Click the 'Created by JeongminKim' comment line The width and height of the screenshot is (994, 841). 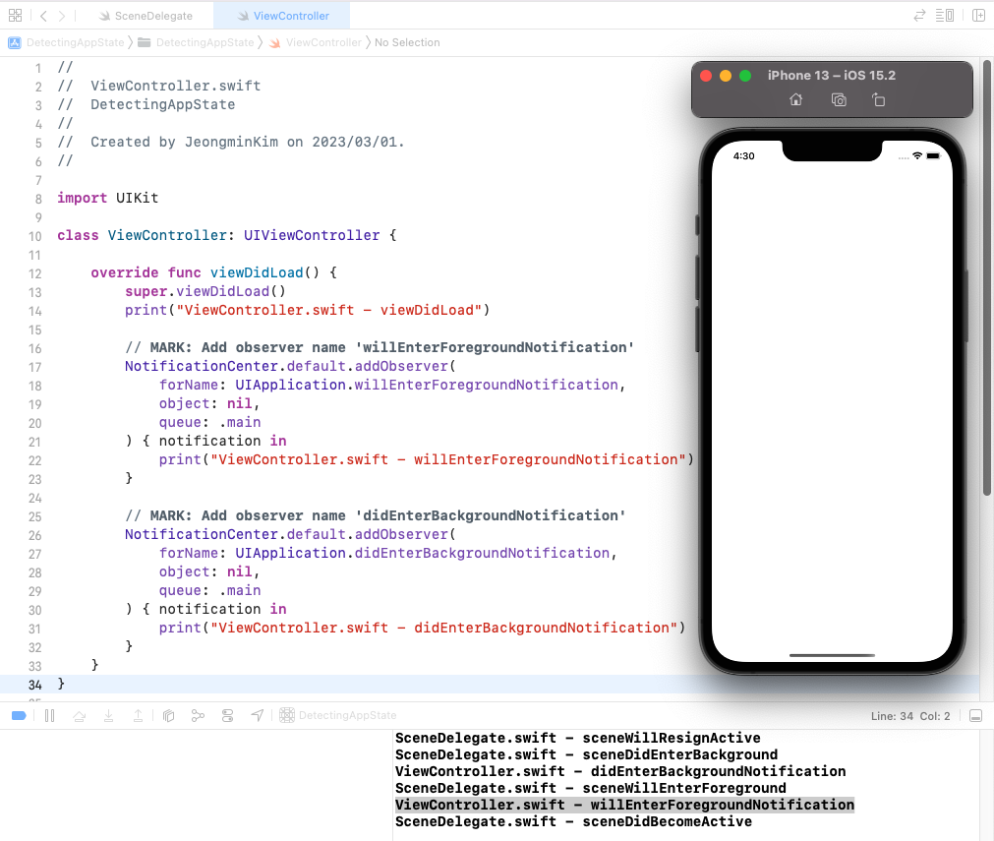(231, 142)
